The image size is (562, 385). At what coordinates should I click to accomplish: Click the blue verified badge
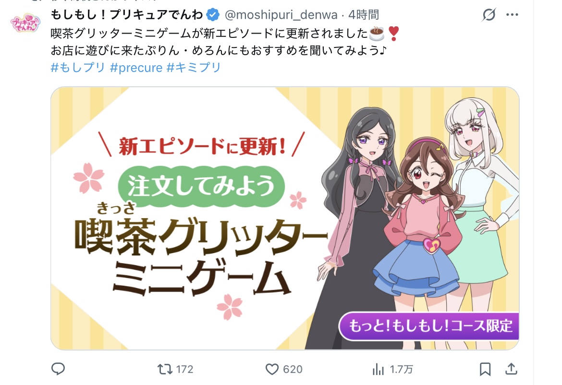(213, 15)
